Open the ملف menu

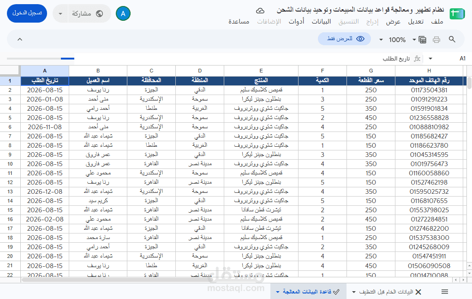coord(437,22)
